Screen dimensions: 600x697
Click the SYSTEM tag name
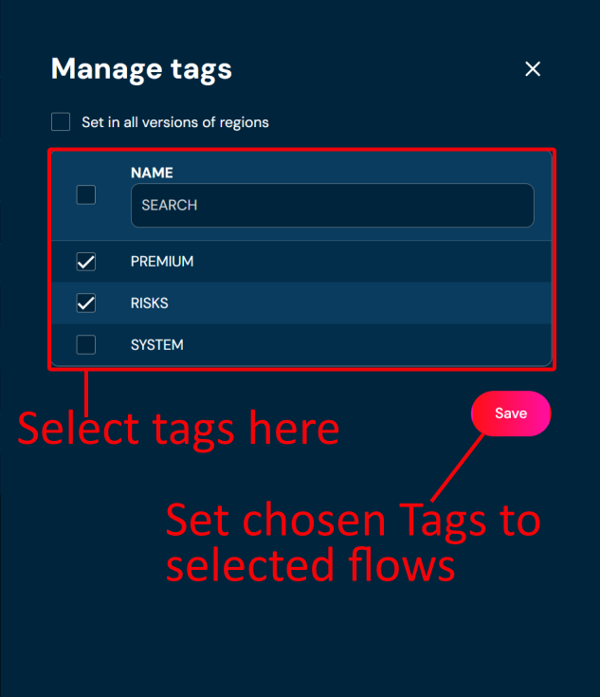pos(157,345)
